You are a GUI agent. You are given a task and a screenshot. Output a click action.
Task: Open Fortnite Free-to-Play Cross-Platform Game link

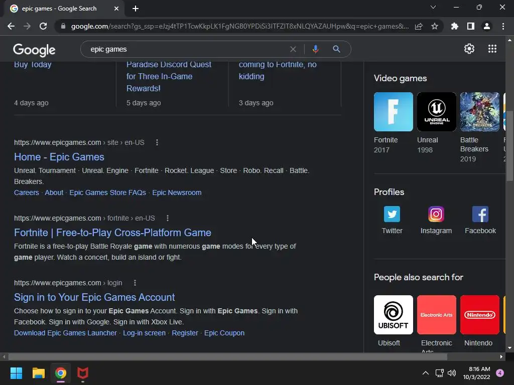point(112,233)
